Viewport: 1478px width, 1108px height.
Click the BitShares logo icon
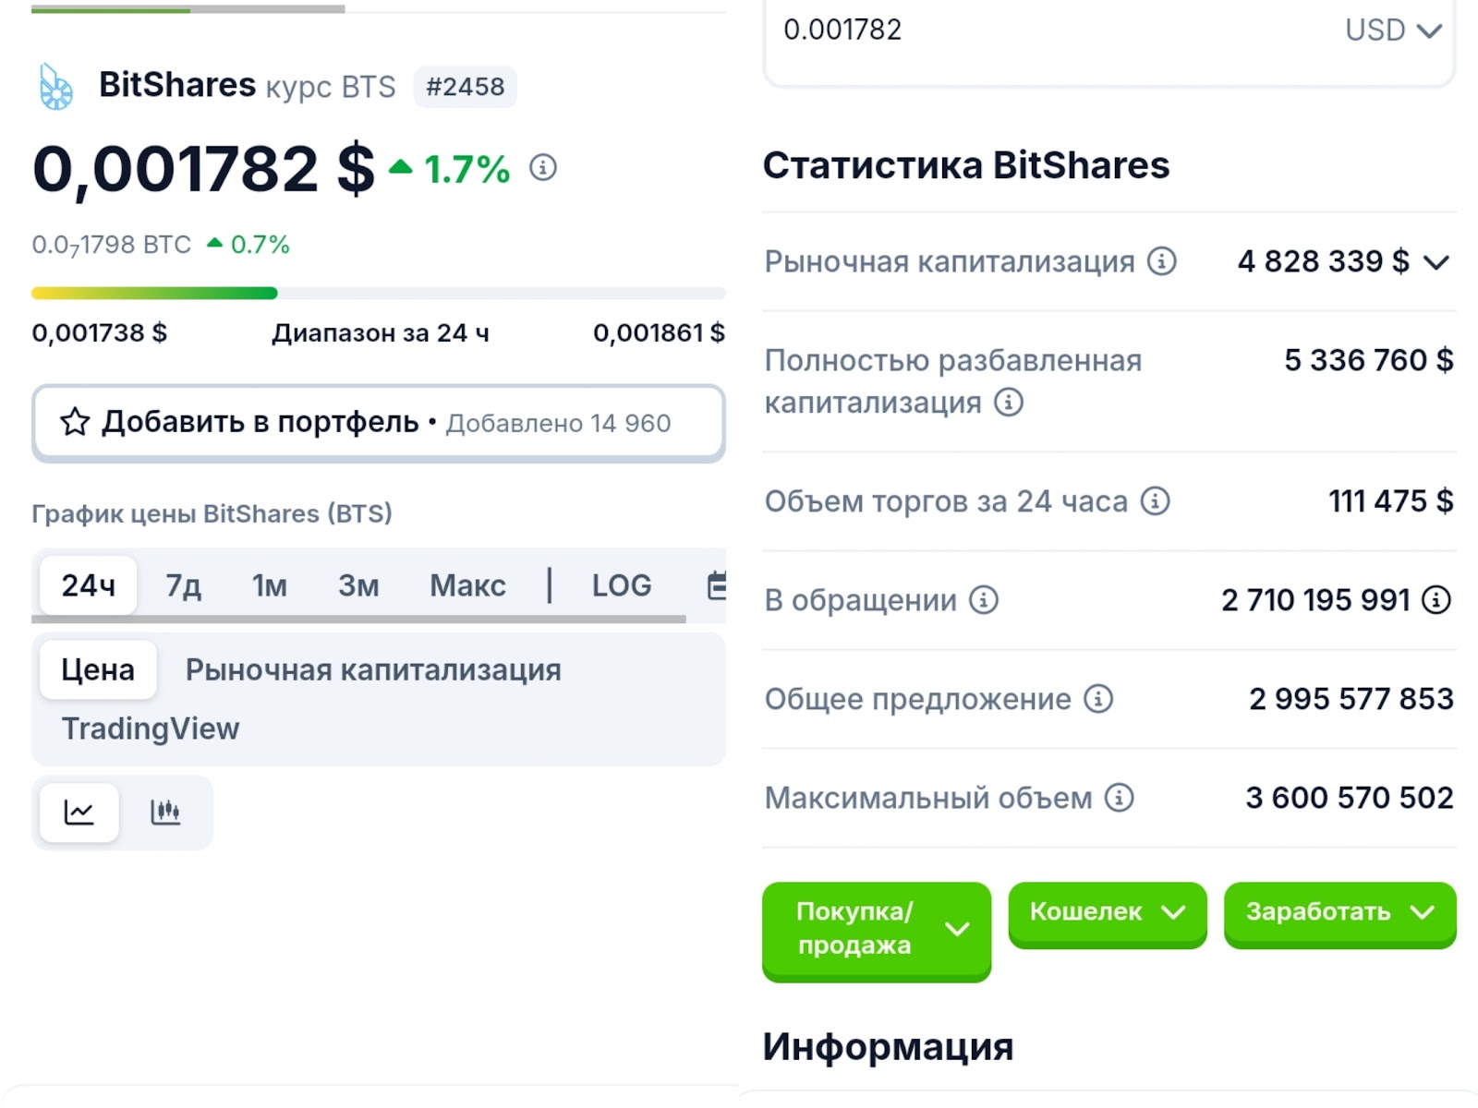[x=56, y=87]
